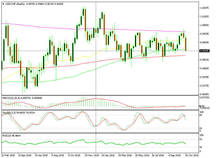Click the MACD scale value 0.017281
Viewport: 217px width, 158px height.
[204, 97]
